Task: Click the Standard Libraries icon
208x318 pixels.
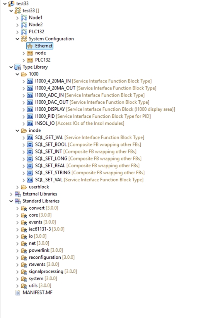Action: pos(18,201)
